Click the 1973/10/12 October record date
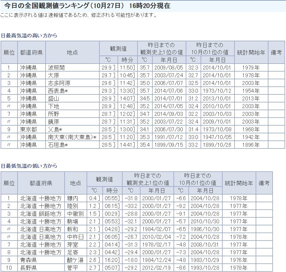The height and width of the screenshot is (272, 286). 218,91
